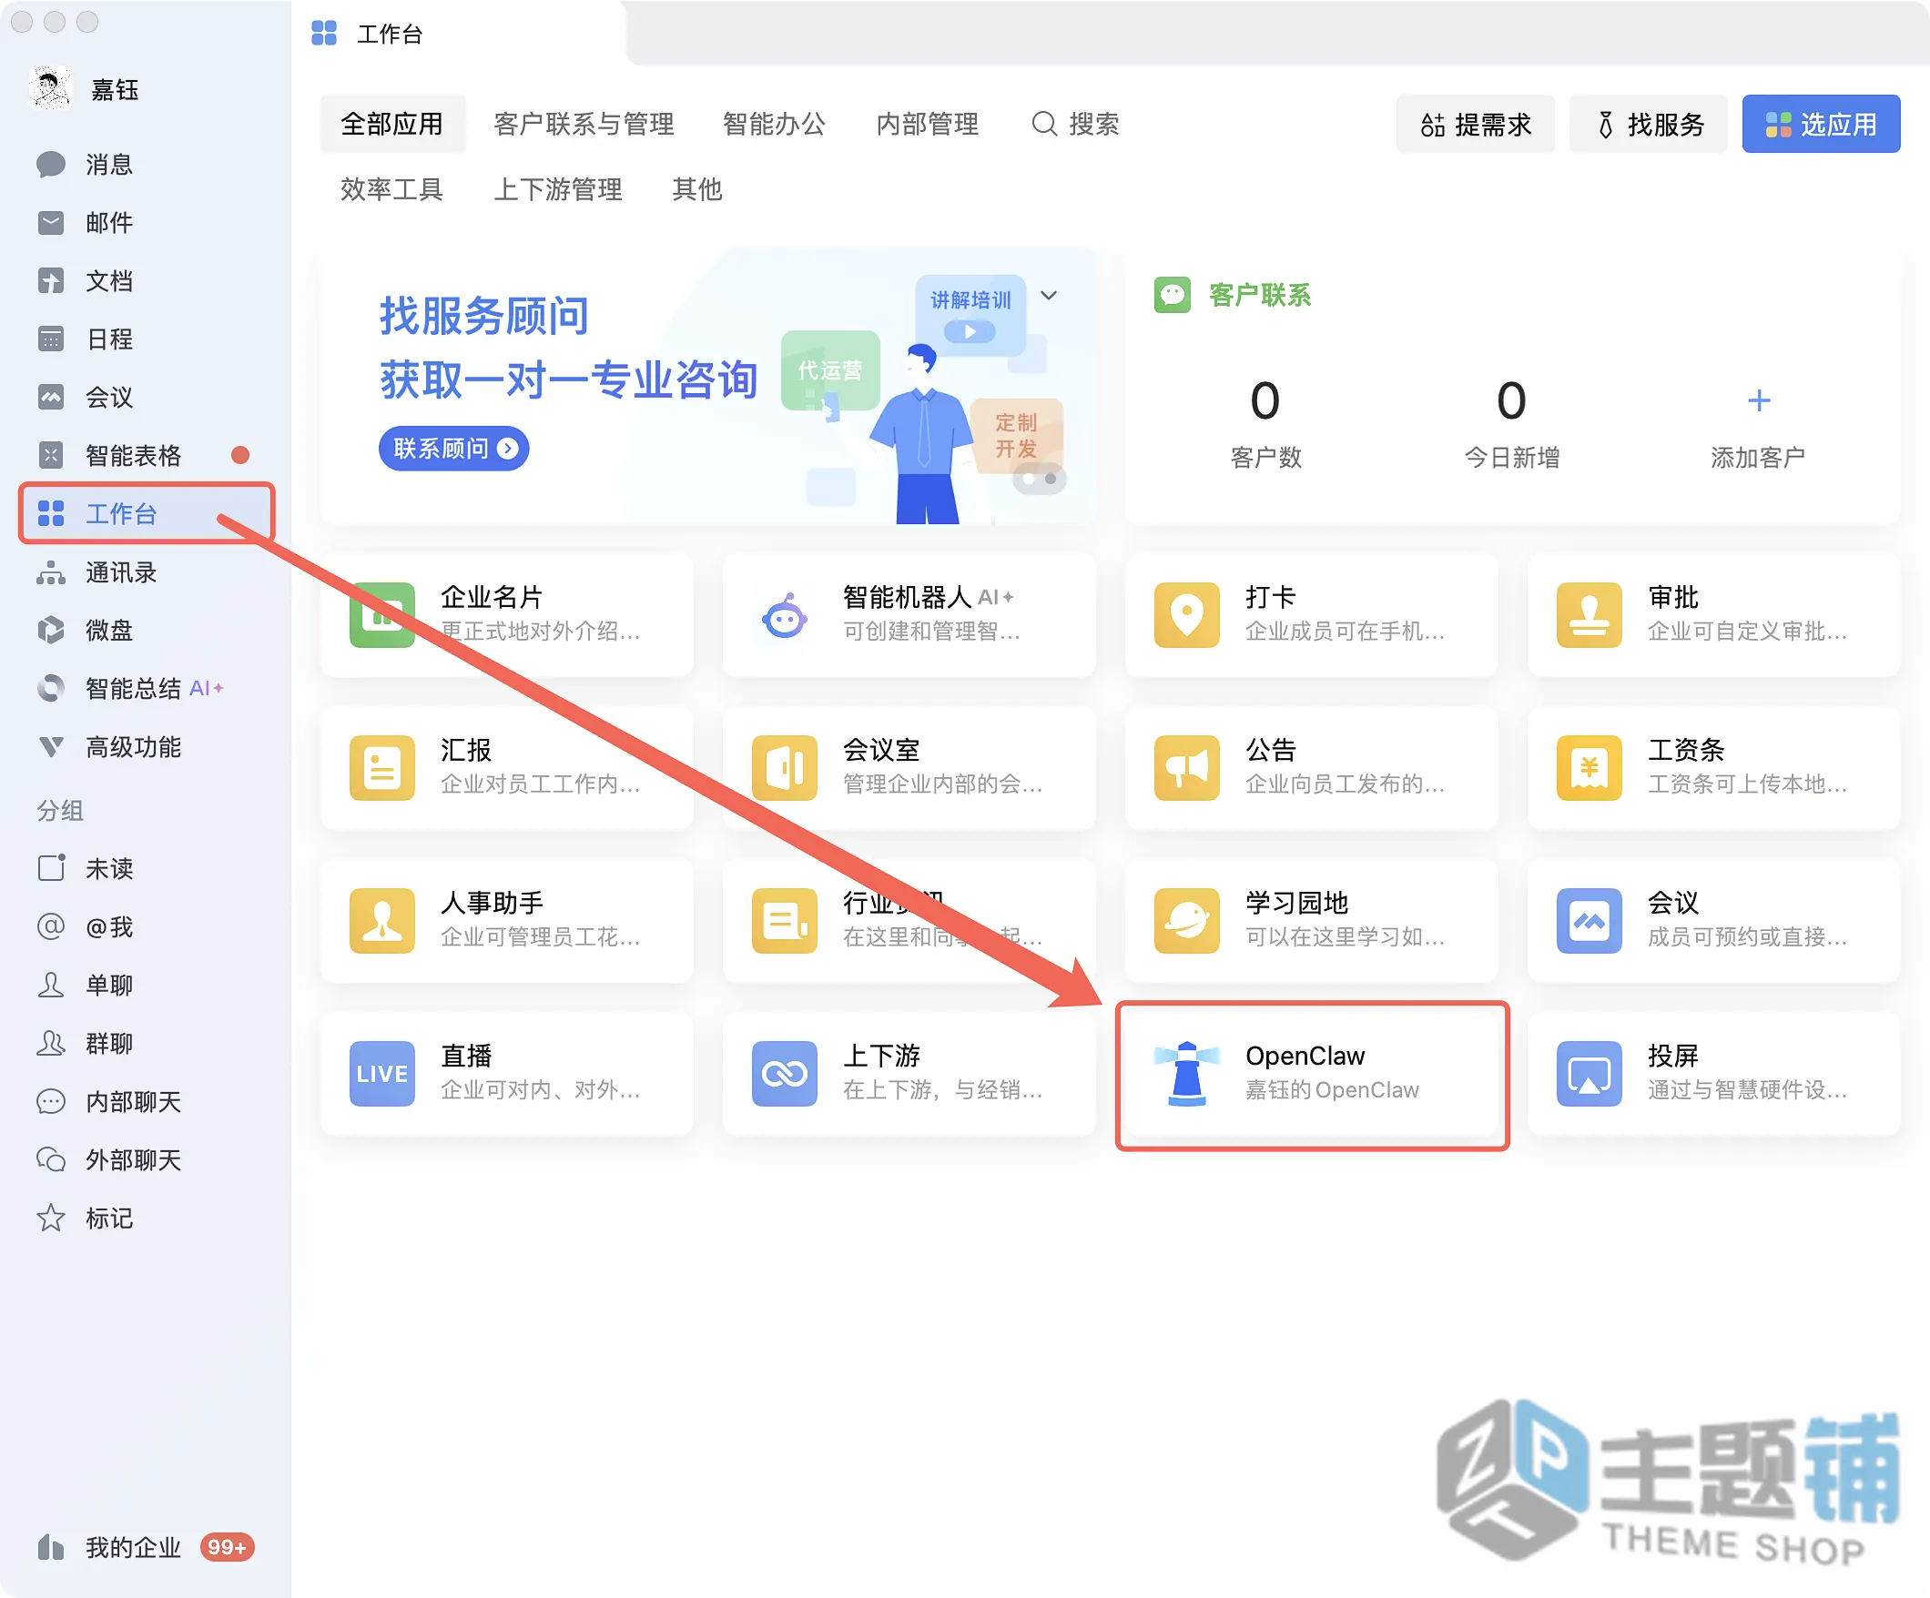The width and height of the screenshot is (1930, 1598).
Task: Open the 客户联系 section header
Action: click(1234, 295)
